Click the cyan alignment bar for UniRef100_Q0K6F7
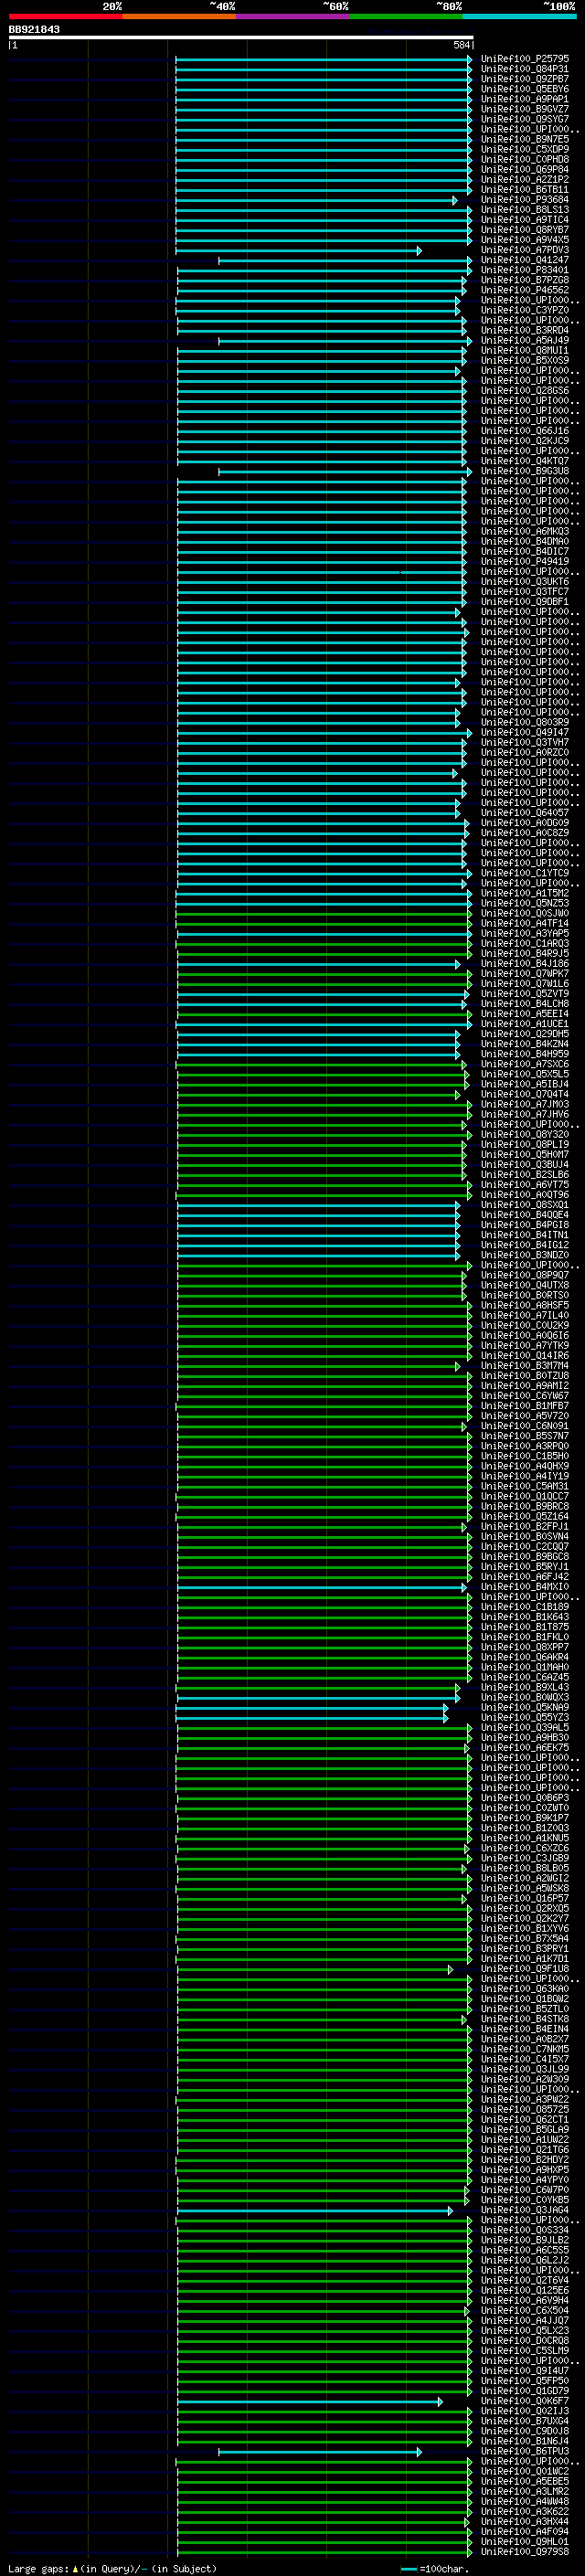Viewport: 585px width, 2576px height. (309, 2402)
